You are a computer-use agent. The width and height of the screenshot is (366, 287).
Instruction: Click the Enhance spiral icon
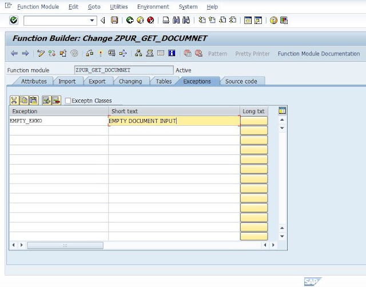point(74,53)
